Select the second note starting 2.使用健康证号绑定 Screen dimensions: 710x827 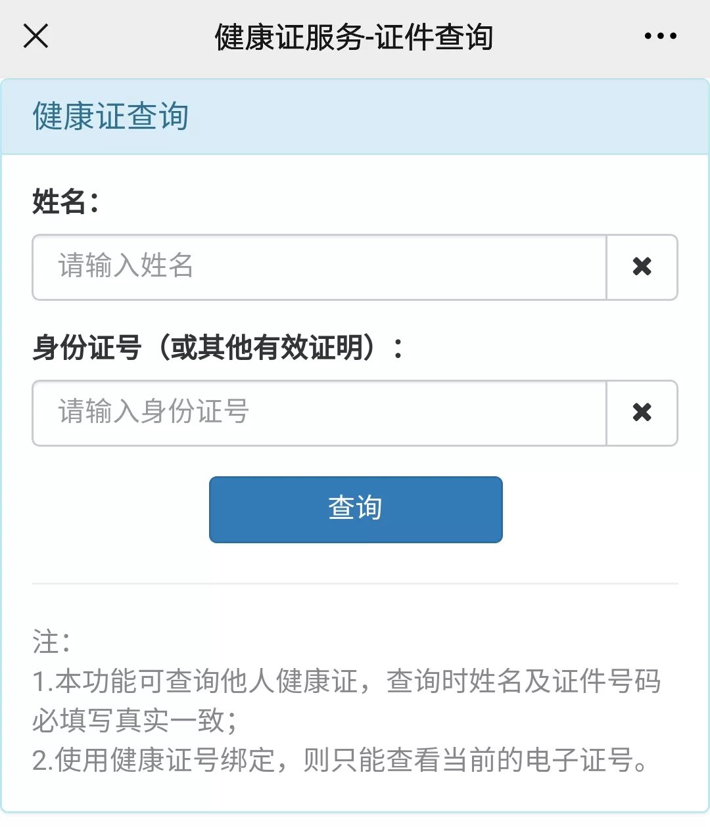tap(341, 760)
